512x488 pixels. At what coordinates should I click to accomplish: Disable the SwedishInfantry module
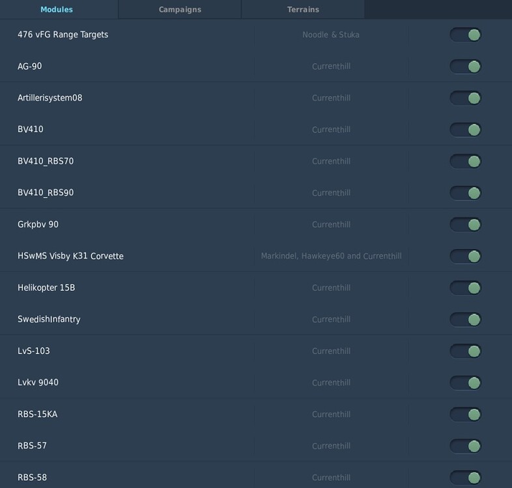[x=465, y=319]
